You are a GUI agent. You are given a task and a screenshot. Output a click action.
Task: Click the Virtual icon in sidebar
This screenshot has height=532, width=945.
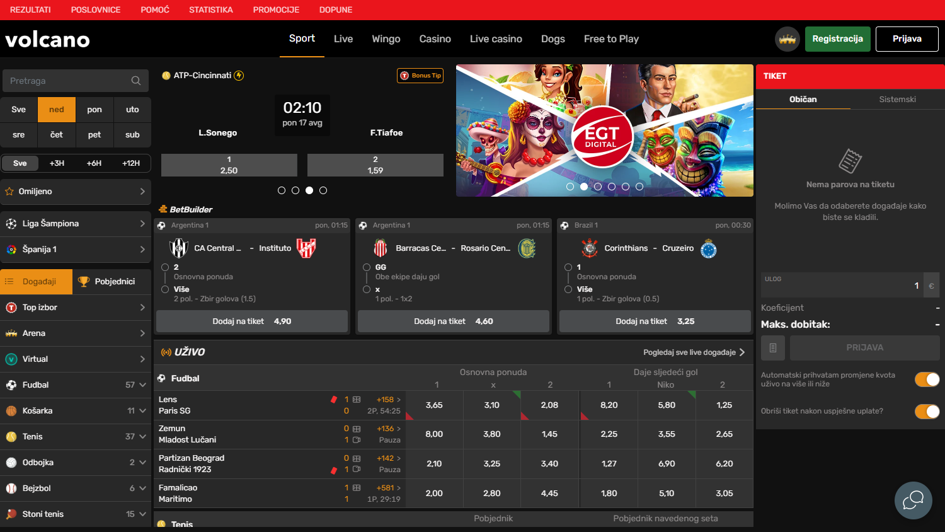click(11, 359)
